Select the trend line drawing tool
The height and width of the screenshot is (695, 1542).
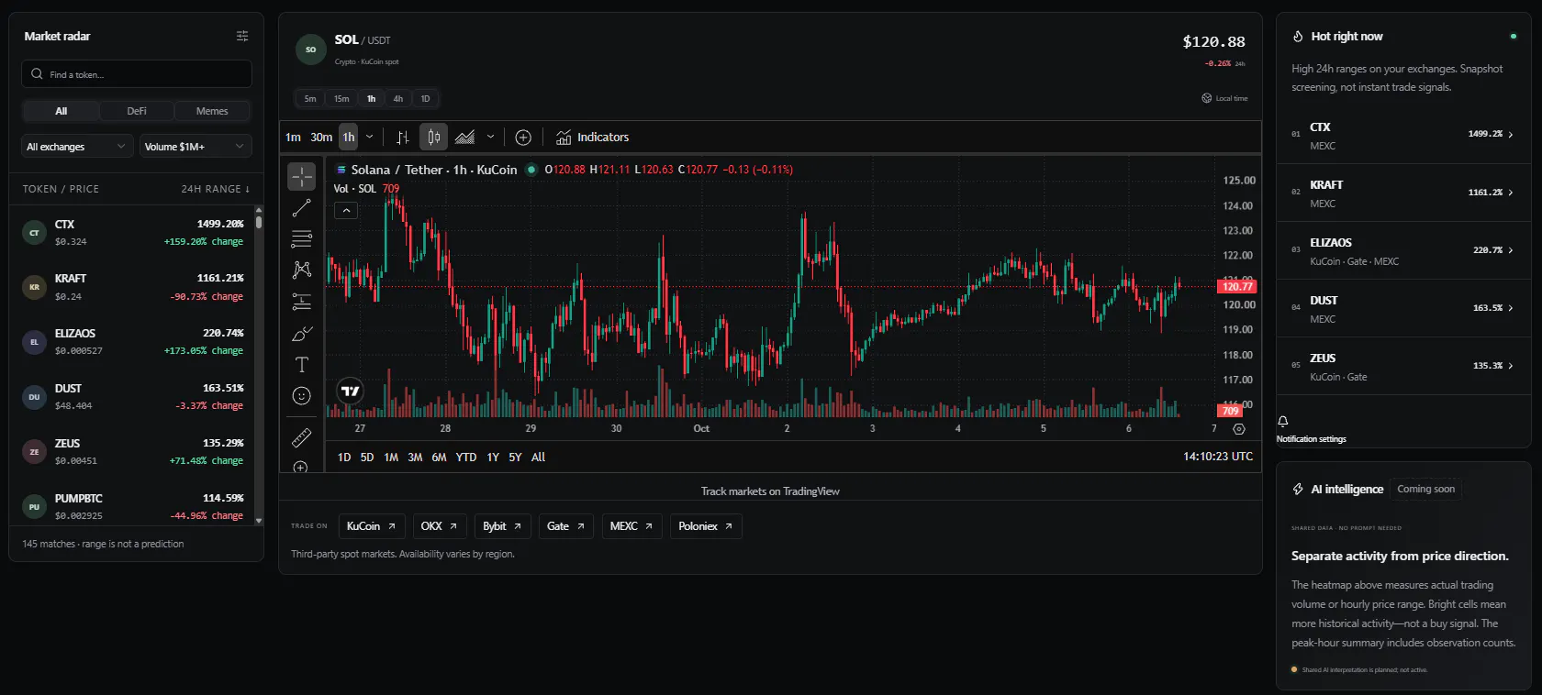pos(301,209)
